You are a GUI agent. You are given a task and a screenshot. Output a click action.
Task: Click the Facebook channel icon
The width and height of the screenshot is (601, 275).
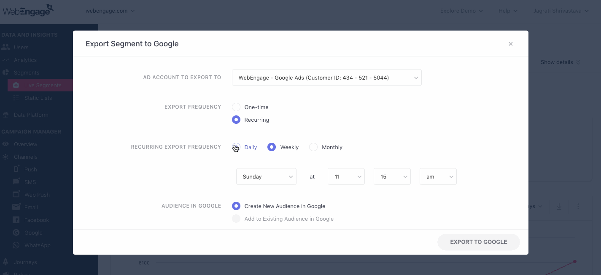16,220
